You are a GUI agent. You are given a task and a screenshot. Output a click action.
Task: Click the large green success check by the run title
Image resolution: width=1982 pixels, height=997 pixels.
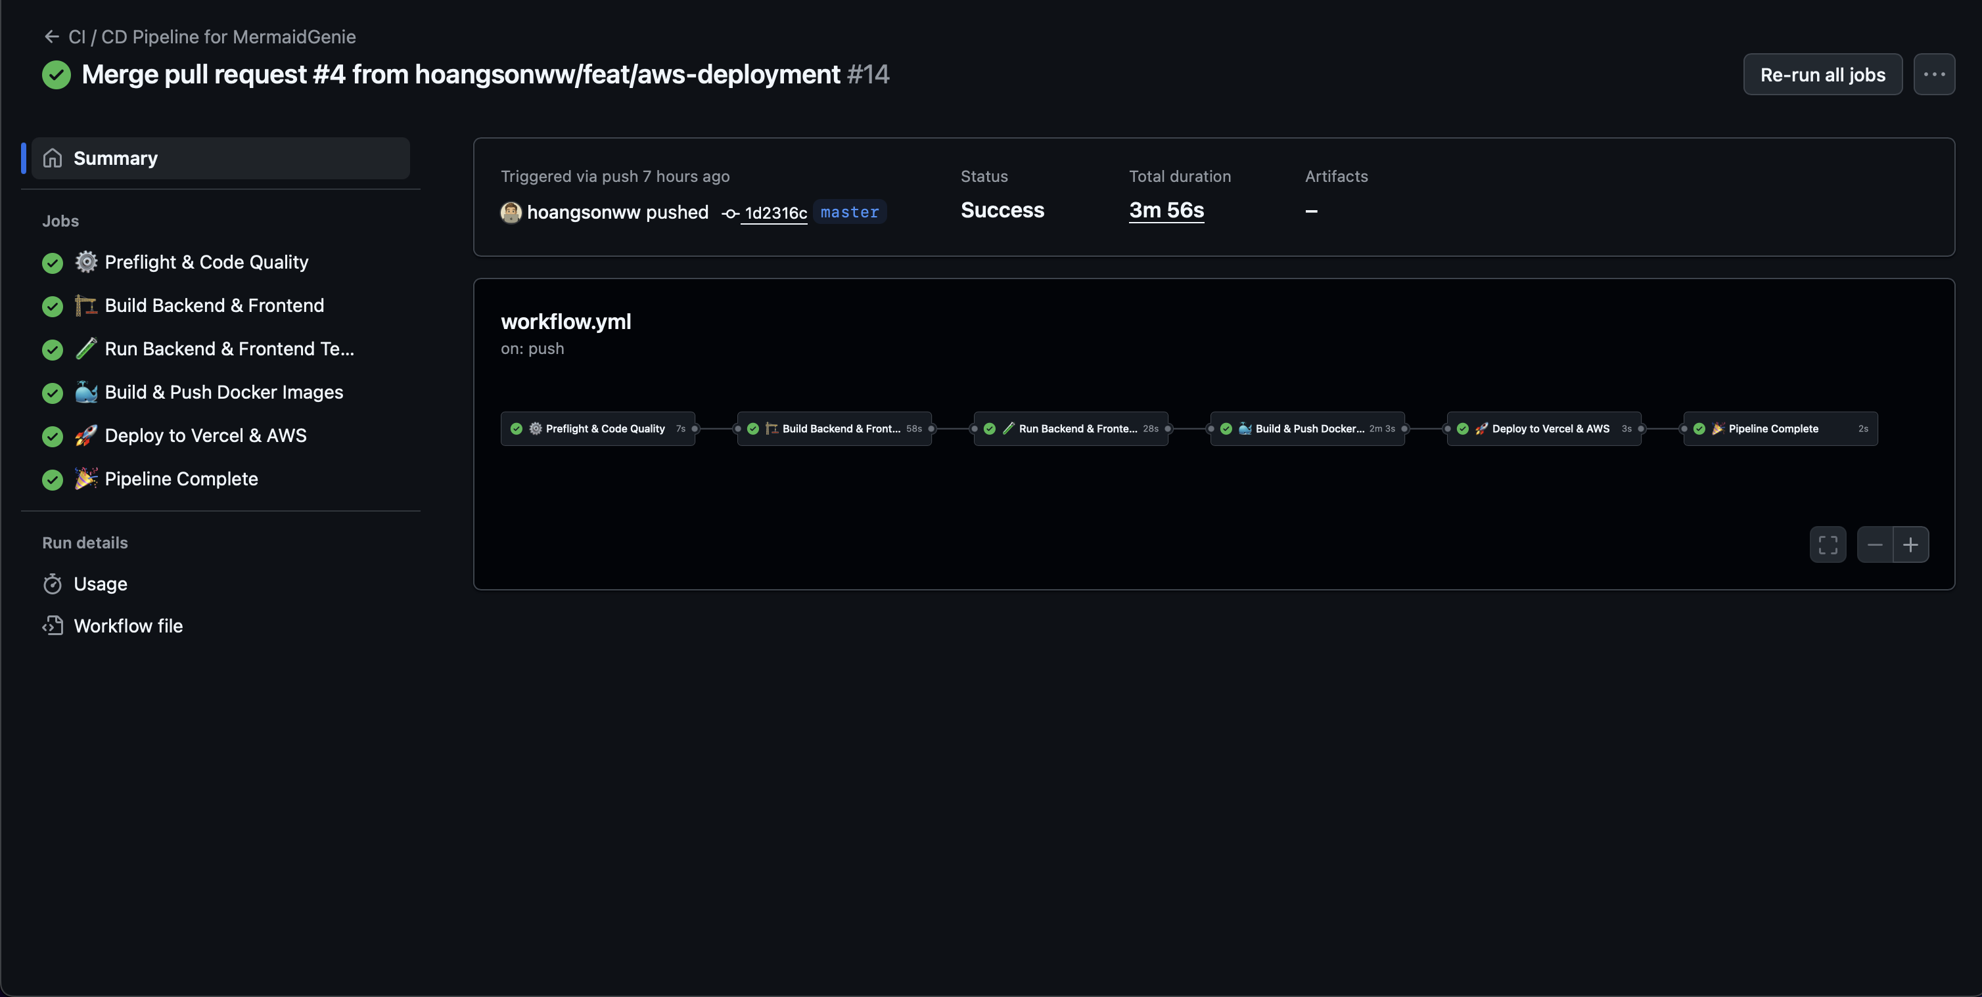click(x=56, y=75)
